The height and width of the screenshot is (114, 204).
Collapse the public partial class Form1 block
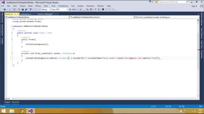12,33
